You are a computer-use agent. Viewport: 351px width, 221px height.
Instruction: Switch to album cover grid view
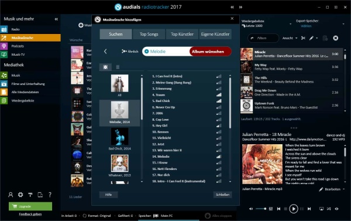point(105,67)
